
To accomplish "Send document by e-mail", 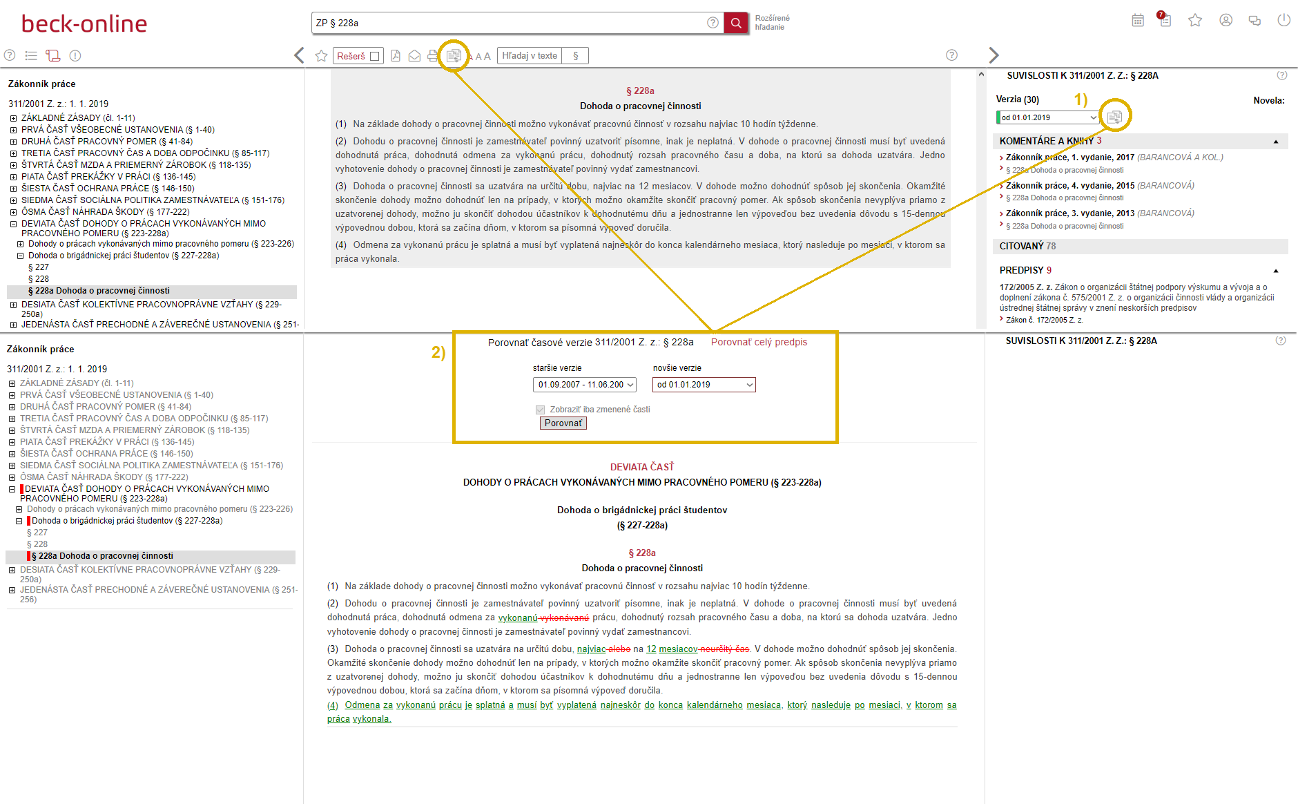I will coord(414,56).
